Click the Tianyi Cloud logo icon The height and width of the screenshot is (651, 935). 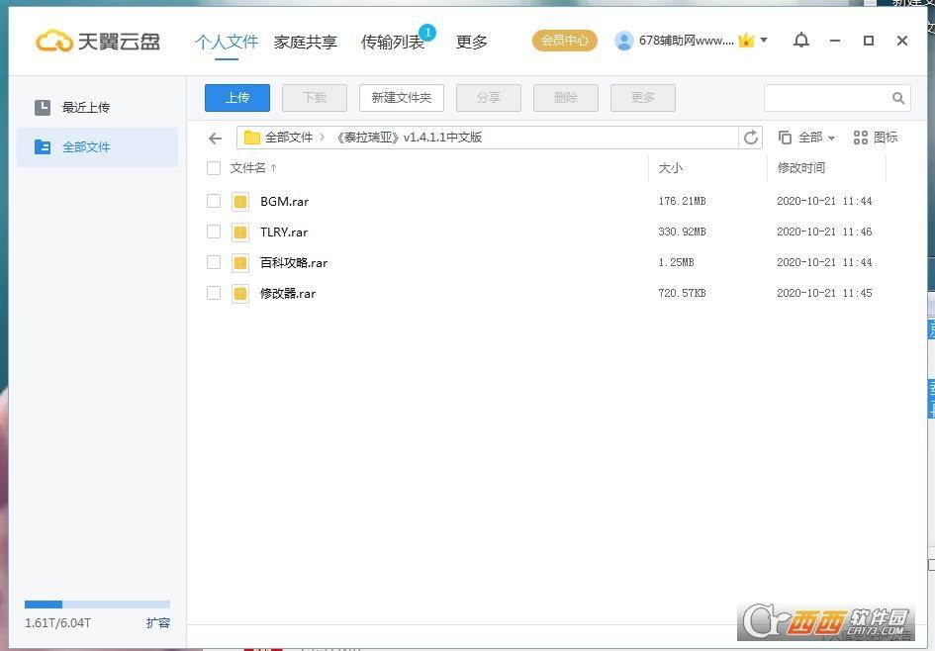coord(54,41)
